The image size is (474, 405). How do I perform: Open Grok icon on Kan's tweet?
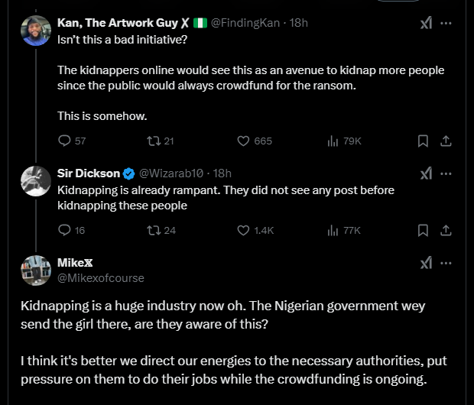click(426, 23)
